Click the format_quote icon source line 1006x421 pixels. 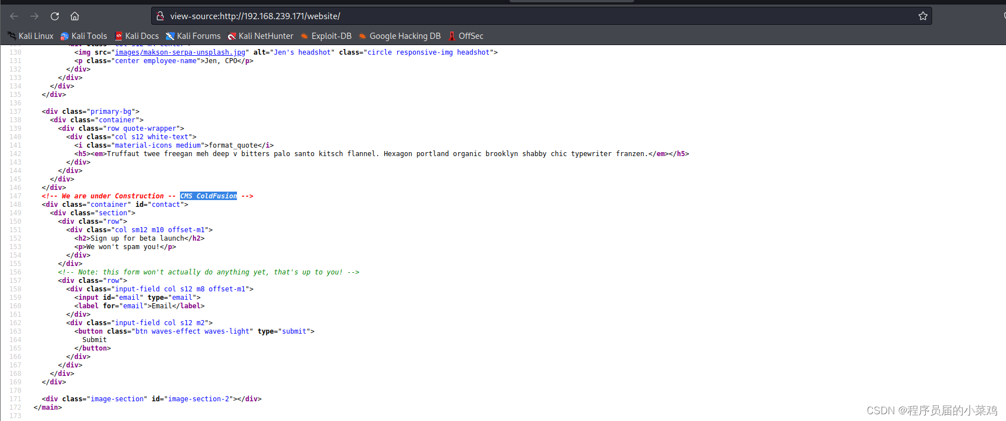point(174,145)
